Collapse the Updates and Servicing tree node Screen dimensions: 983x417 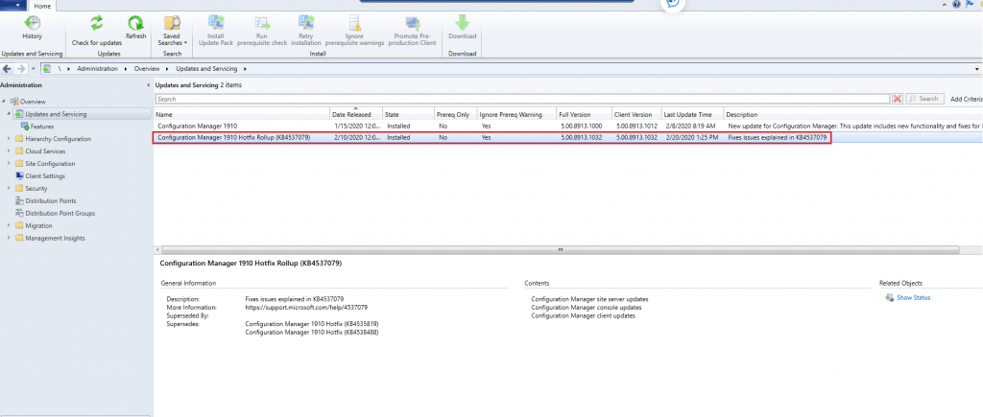10,114
